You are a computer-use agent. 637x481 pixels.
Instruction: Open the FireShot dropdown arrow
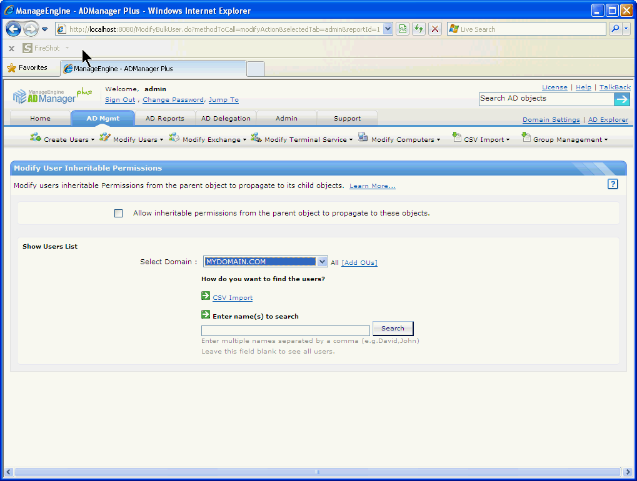[67, 48]
